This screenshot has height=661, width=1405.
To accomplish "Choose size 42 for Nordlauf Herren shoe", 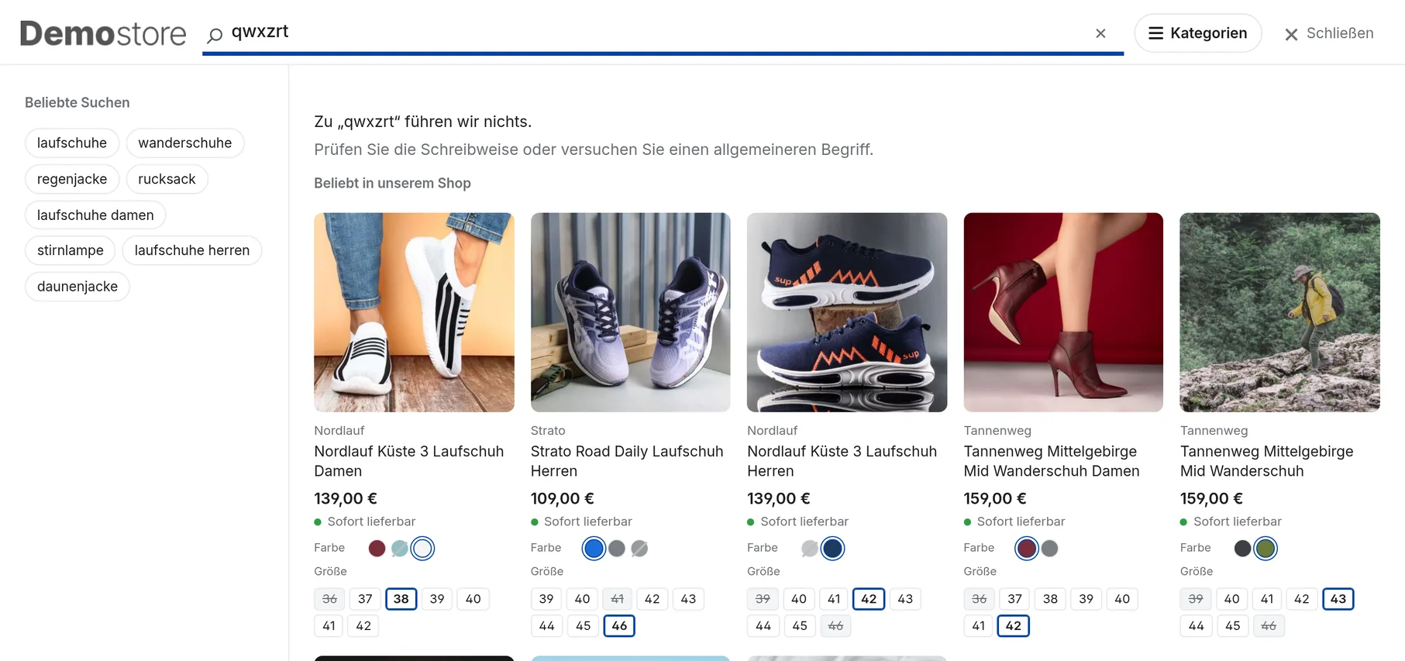I will point(869,599).
